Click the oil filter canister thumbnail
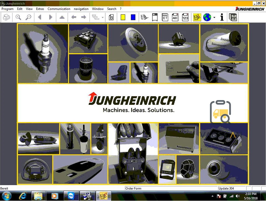Screen dimensions: 266x201 (88, 68)
